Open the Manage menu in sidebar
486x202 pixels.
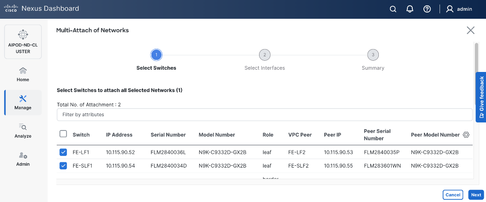tap(23, 102)
